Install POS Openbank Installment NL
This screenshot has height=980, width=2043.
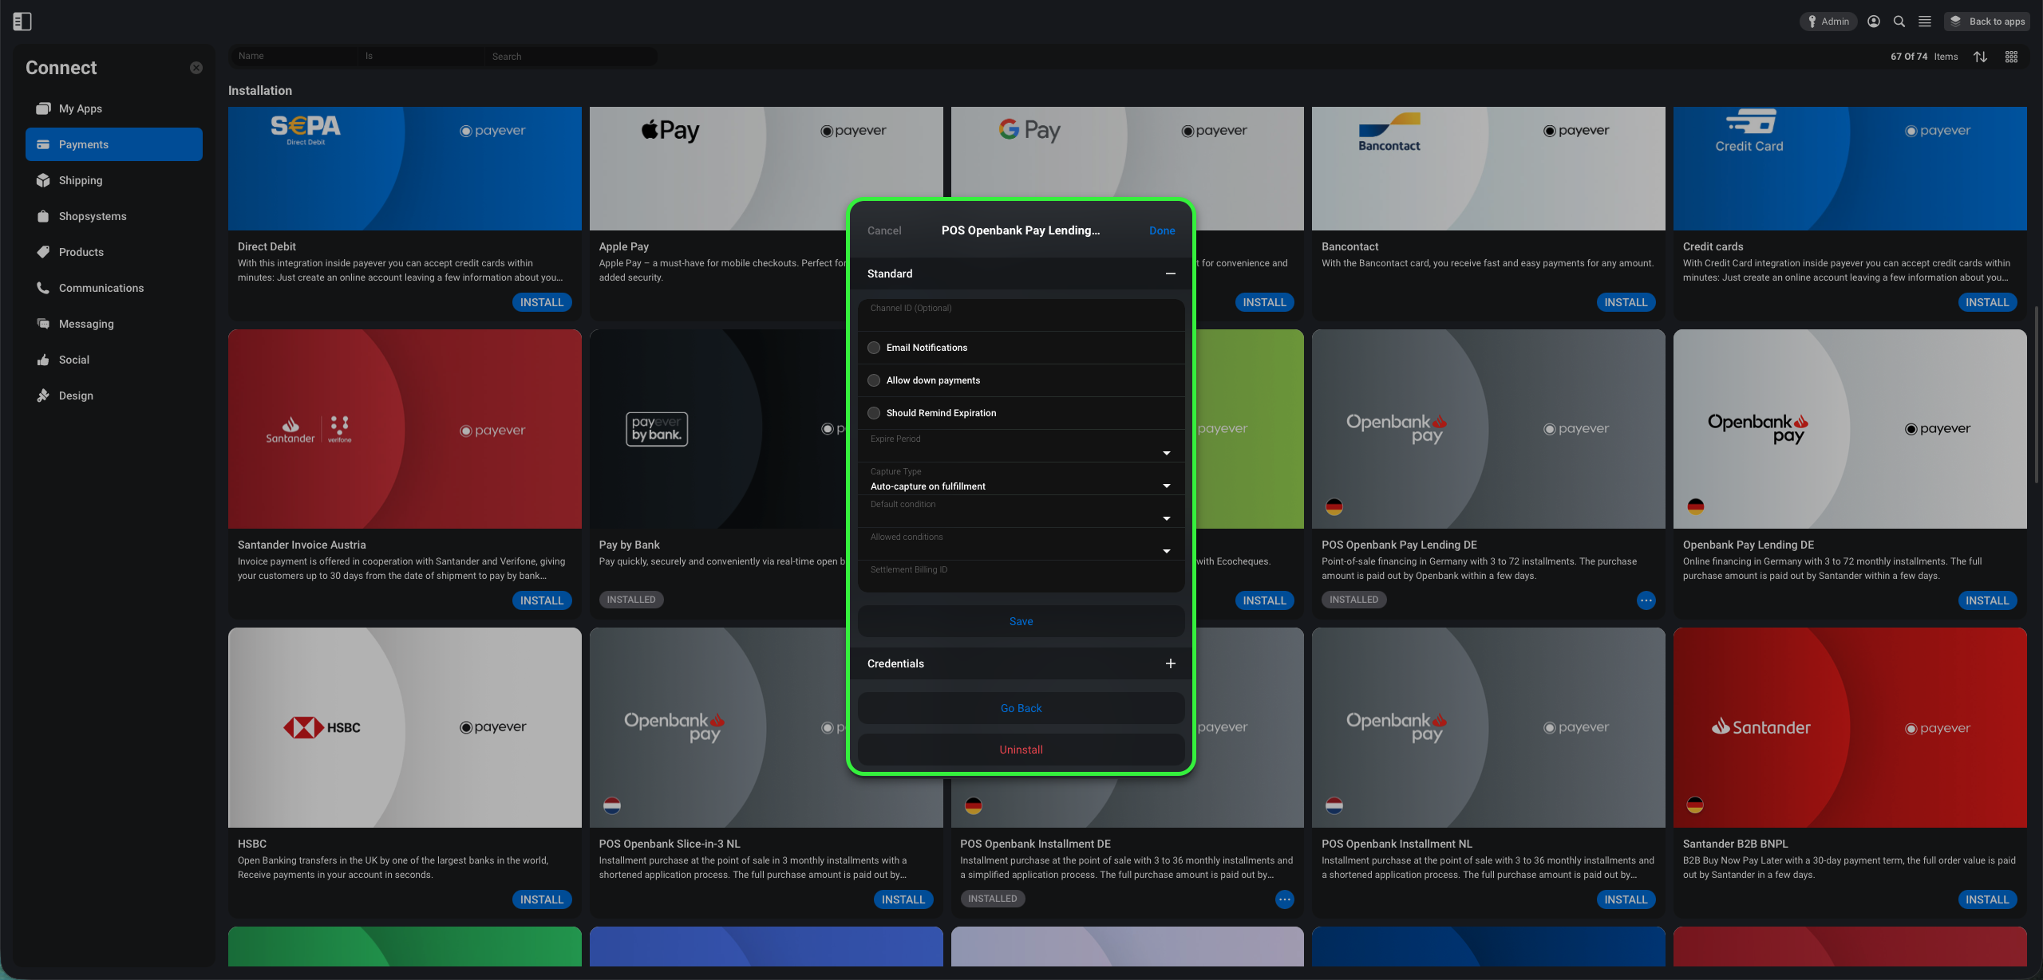coord(1626,899)
